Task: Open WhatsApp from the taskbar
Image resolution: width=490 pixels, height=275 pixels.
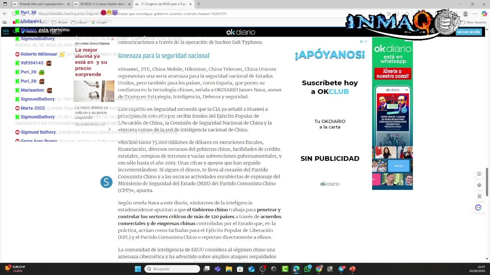Action: pyautogui.click(x=308, y=269)
